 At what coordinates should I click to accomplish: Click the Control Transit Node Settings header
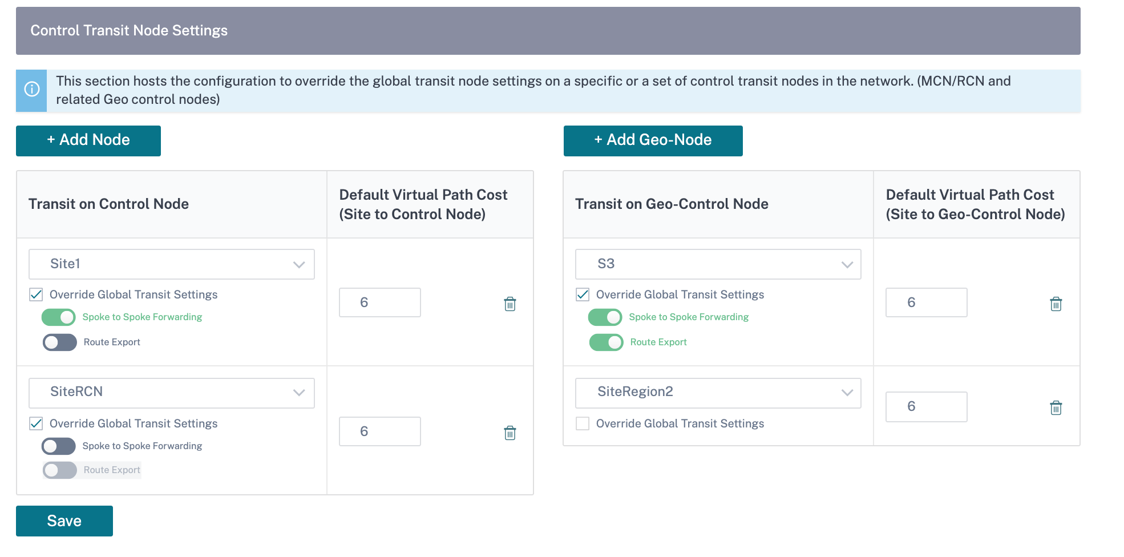[x=548, y=31]
